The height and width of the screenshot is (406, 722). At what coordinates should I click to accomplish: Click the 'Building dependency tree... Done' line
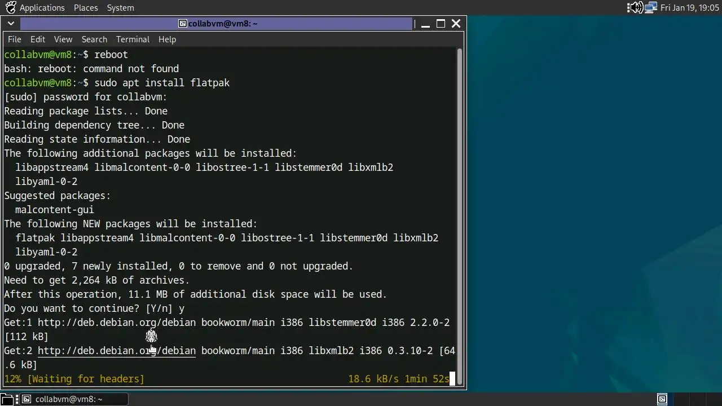(94, 125)
